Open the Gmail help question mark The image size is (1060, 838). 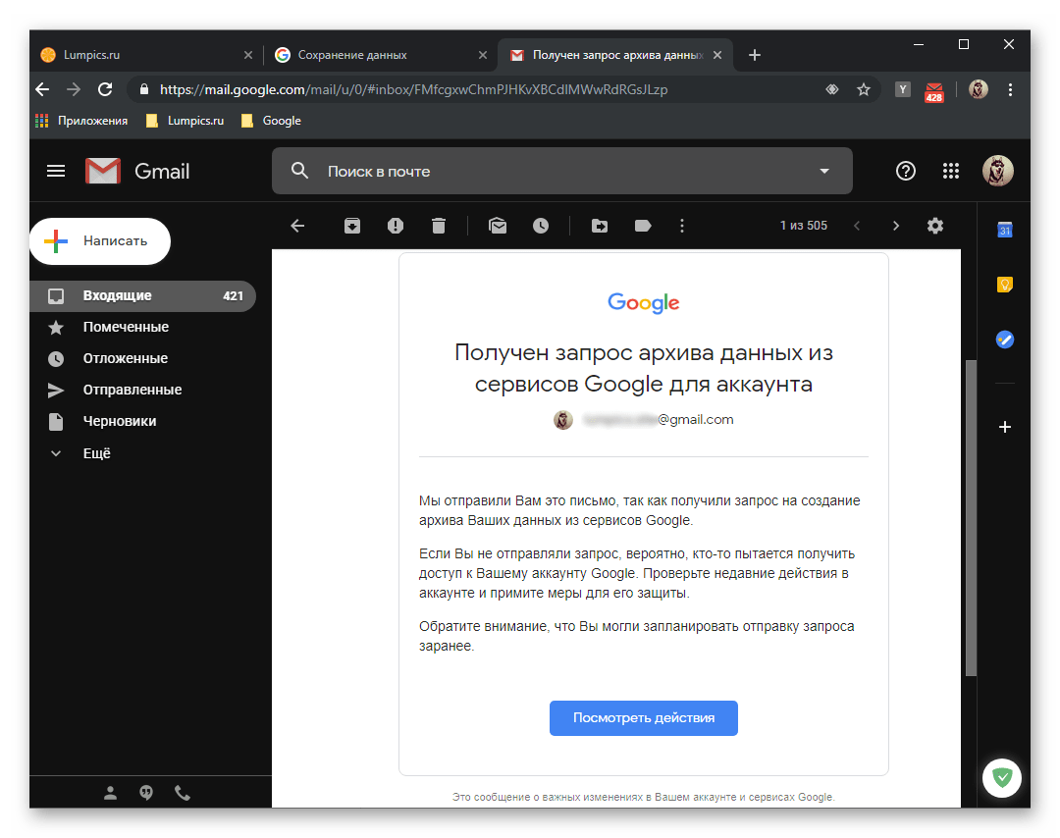tap(905, 171)
